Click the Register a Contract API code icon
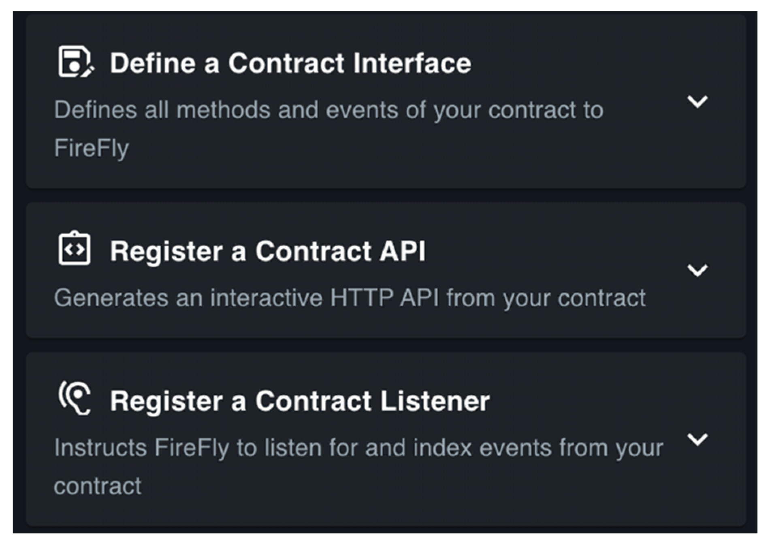 pyautogui.click(x=74, y=249)
